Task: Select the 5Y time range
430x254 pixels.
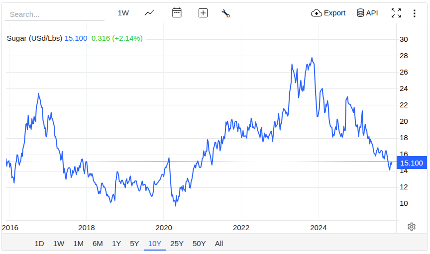Action: tap(134, 244)
